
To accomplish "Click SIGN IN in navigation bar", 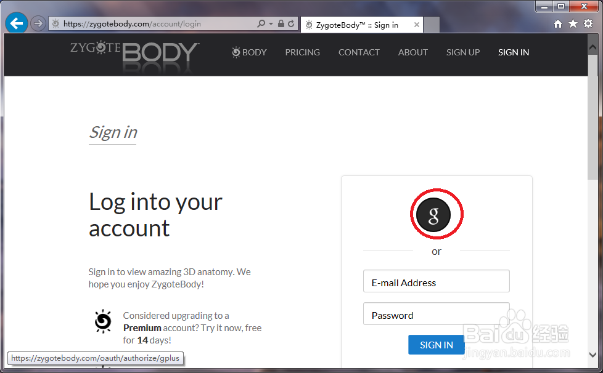I will coord(514,52).
